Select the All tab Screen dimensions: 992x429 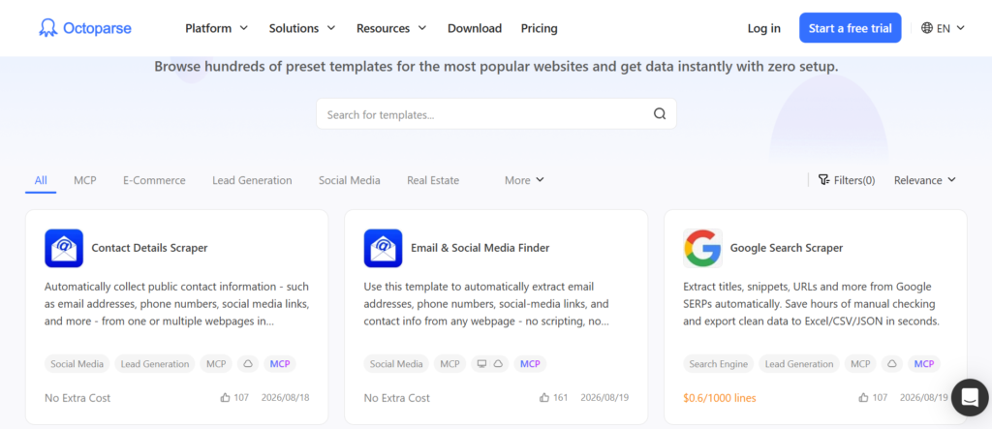(41, 180)
